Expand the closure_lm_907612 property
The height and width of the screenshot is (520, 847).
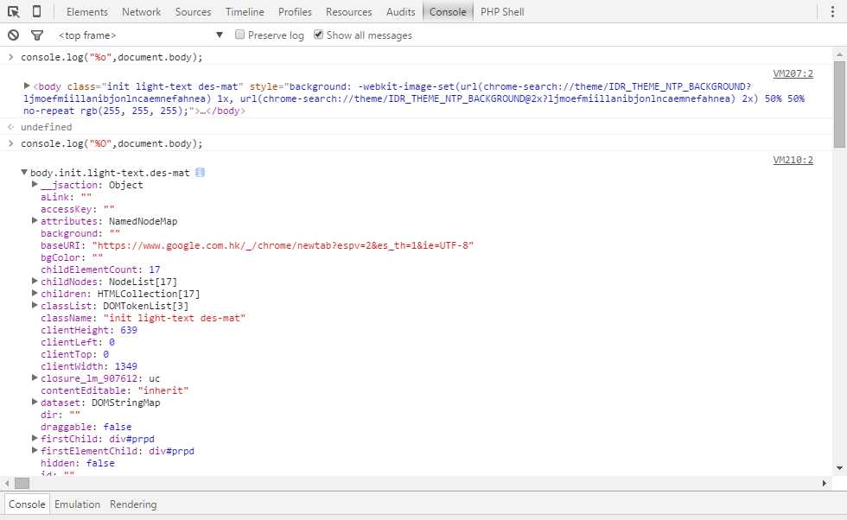35,378
